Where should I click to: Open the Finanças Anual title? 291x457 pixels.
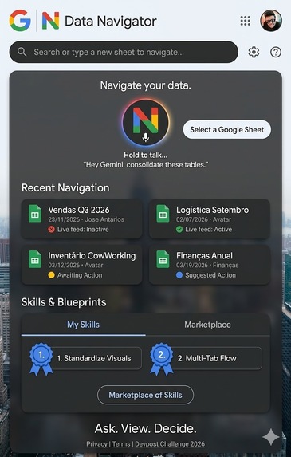204,255
